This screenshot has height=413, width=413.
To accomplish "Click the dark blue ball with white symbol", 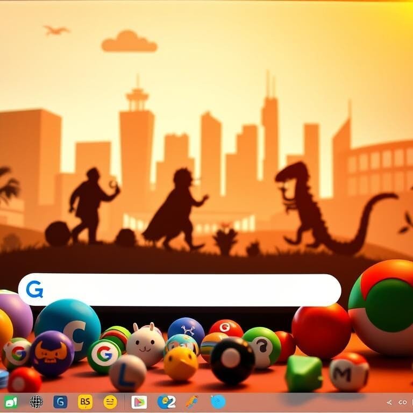I will coord(186,330).
